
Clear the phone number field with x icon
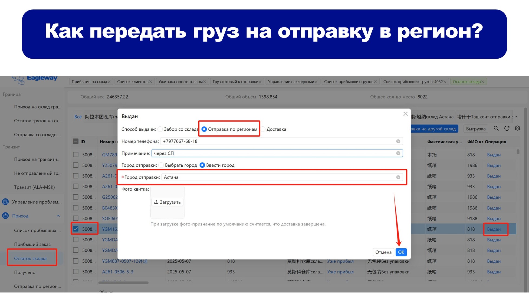pyautogui.click(x=398, y=141)
